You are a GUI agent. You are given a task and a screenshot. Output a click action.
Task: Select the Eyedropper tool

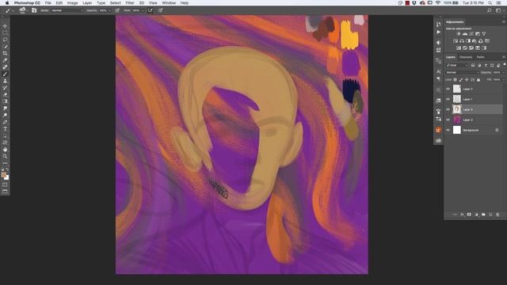tap(5, 60)
